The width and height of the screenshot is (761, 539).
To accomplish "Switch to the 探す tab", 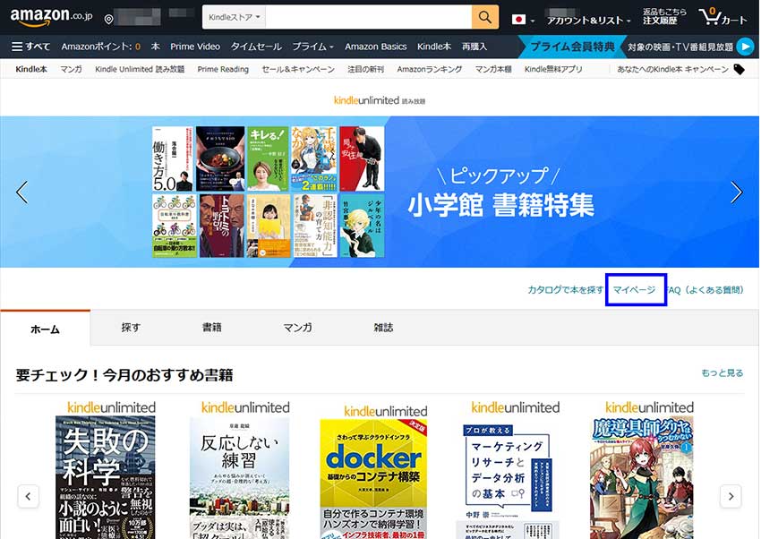I will click(x=131, y=328).
